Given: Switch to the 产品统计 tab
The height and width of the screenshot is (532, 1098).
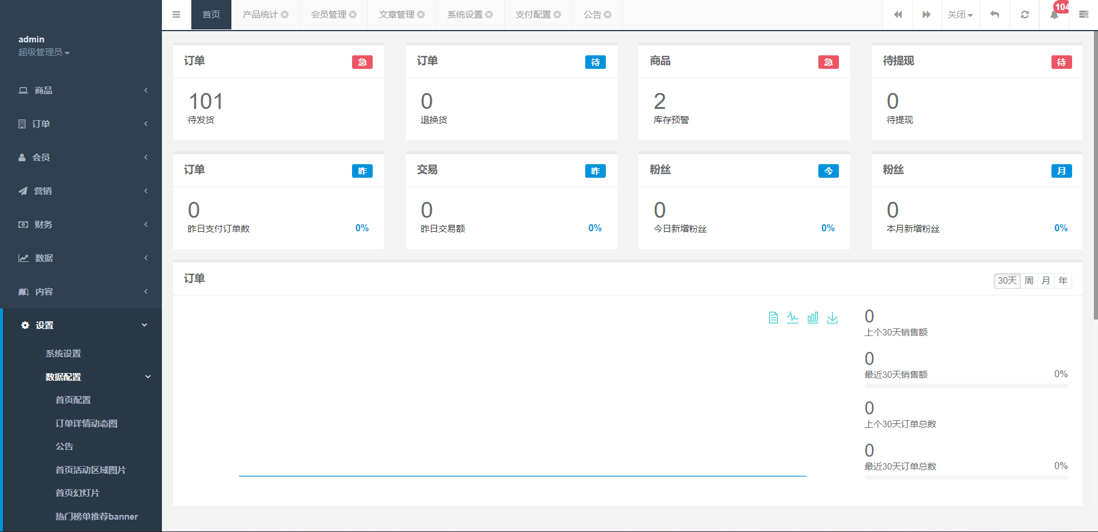Looking at the screenshot, I should click(260, 15).
